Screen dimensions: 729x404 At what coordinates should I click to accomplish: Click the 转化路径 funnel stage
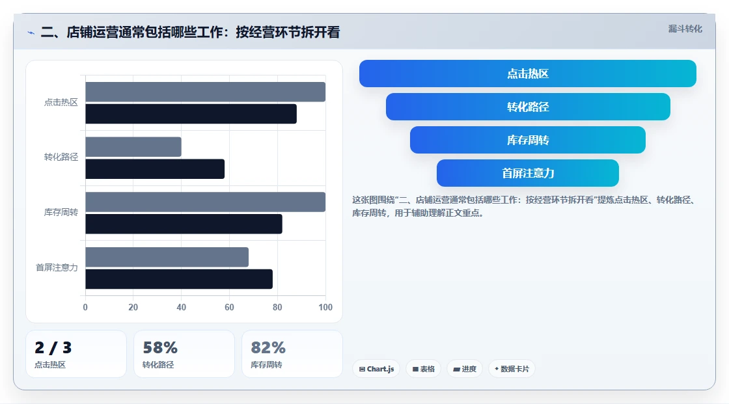[x=528, y=107]
